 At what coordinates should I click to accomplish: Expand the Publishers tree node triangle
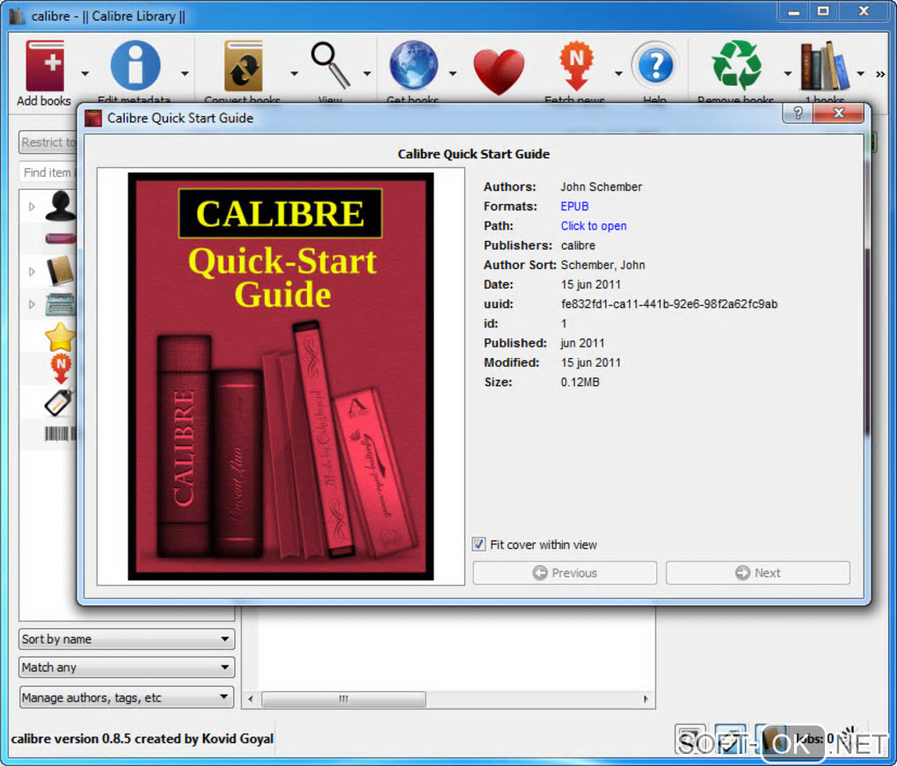[32, 303]
